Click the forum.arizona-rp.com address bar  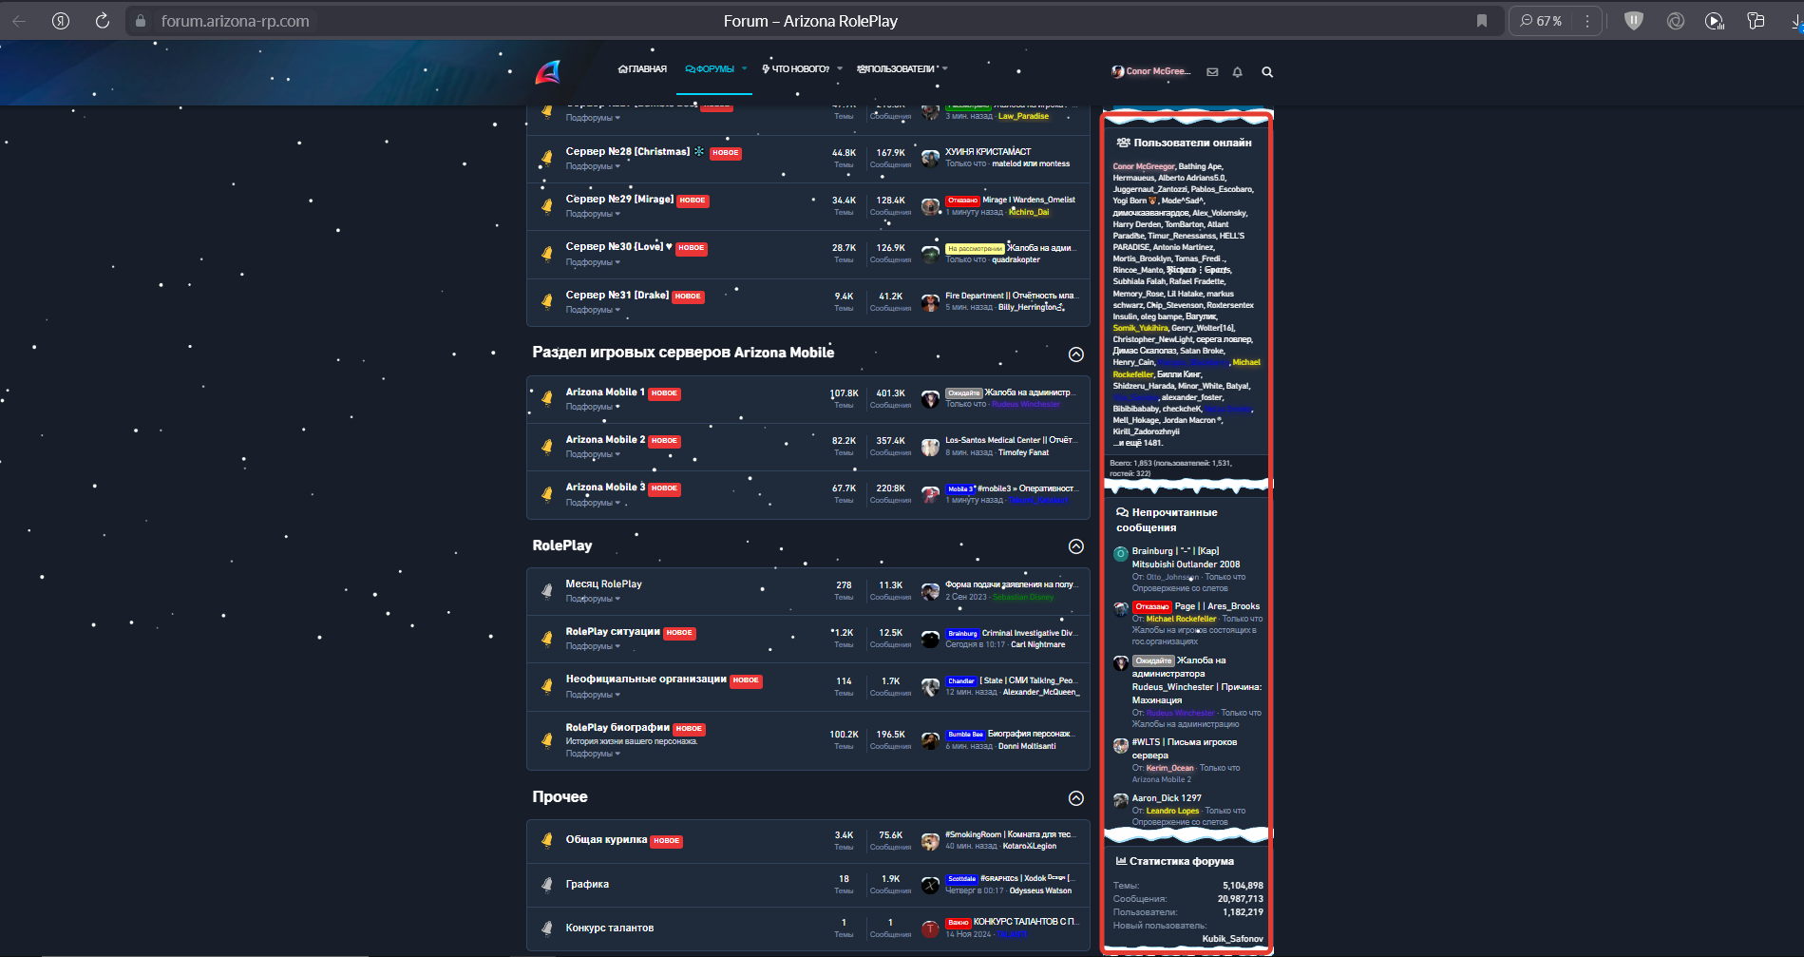tap(235, 21)
